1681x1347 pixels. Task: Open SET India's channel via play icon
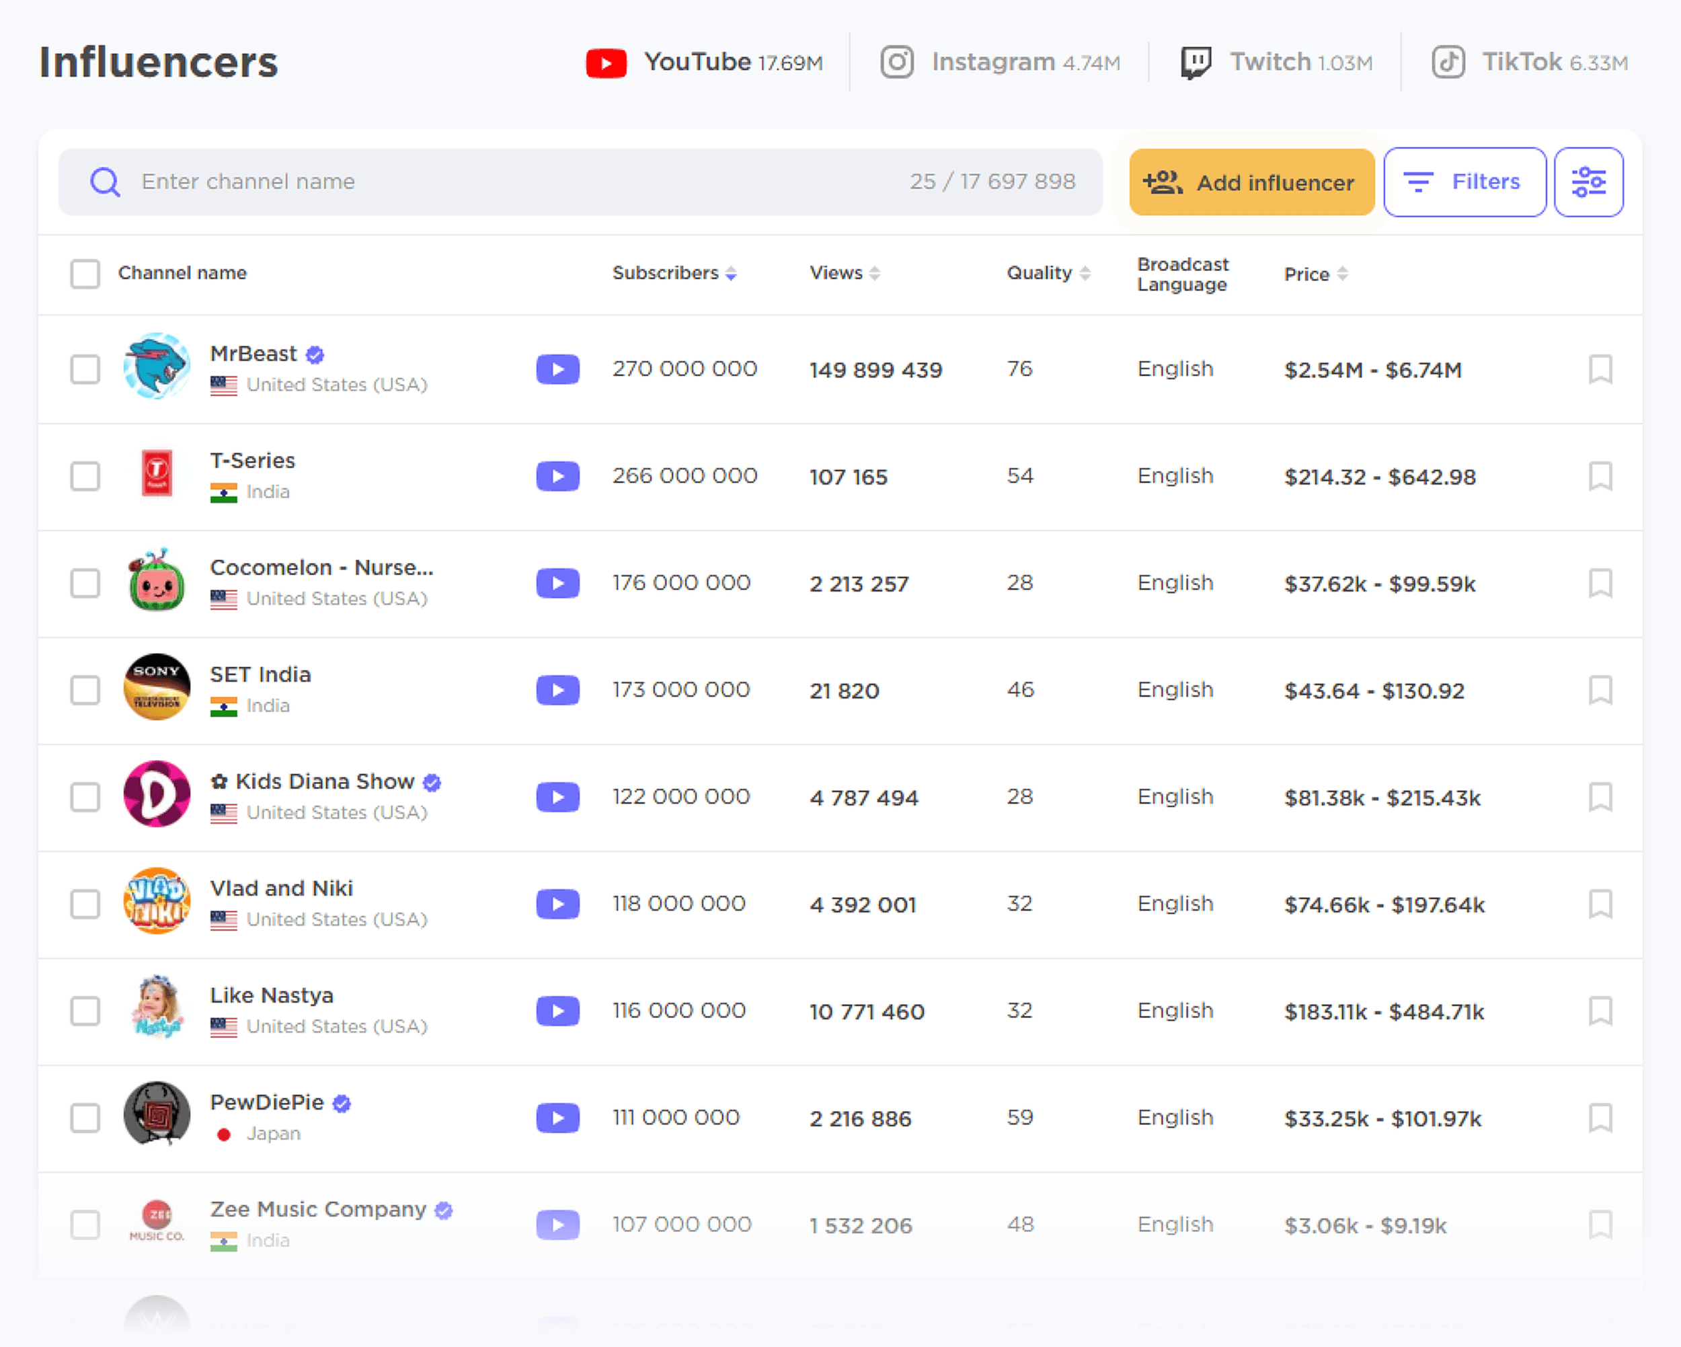pos(557,689)
